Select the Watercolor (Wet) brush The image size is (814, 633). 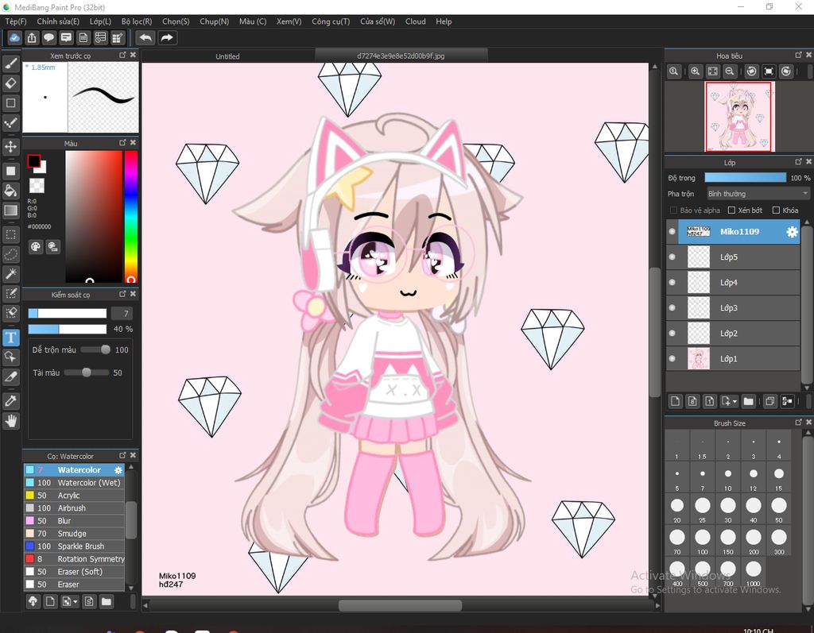click(x=74, y=483)
